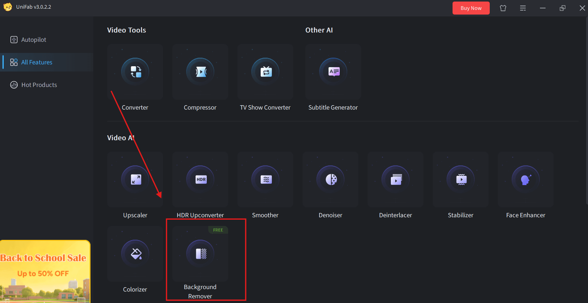Open the HDR Upconverter icon
Viewport: 588px width, 303px height.
point(200,179)
